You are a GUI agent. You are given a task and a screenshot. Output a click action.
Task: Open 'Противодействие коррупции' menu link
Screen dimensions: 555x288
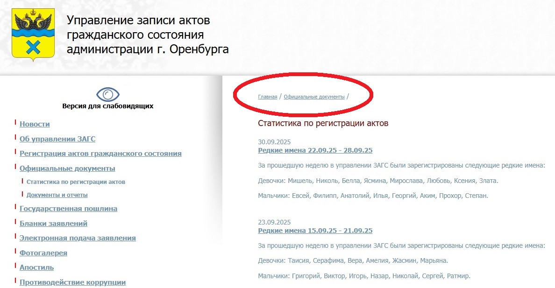click(x=72, y=282)
